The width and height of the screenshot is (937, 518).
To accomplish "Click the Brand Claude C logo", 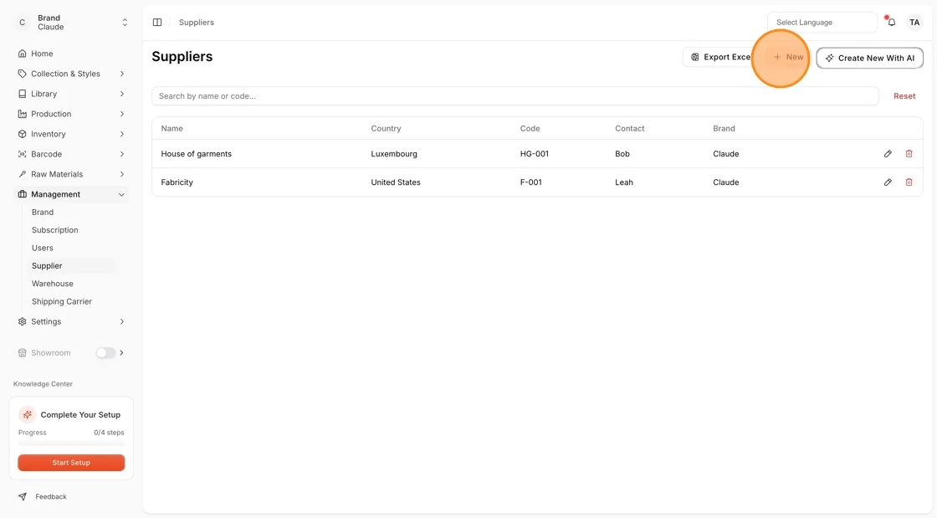I will [x=22, y=23].
